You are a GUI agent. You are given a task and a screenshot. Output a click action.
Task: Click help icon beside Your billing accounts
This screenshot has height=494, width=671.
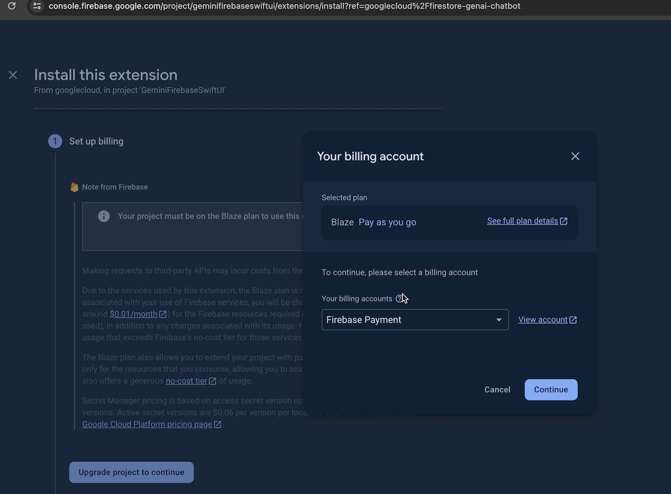pos(400,299)
